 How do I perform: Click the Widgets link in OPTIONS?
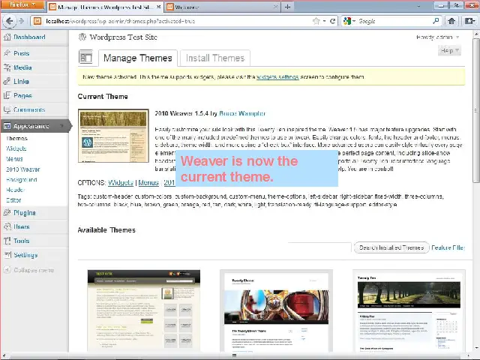pos(121,183)
